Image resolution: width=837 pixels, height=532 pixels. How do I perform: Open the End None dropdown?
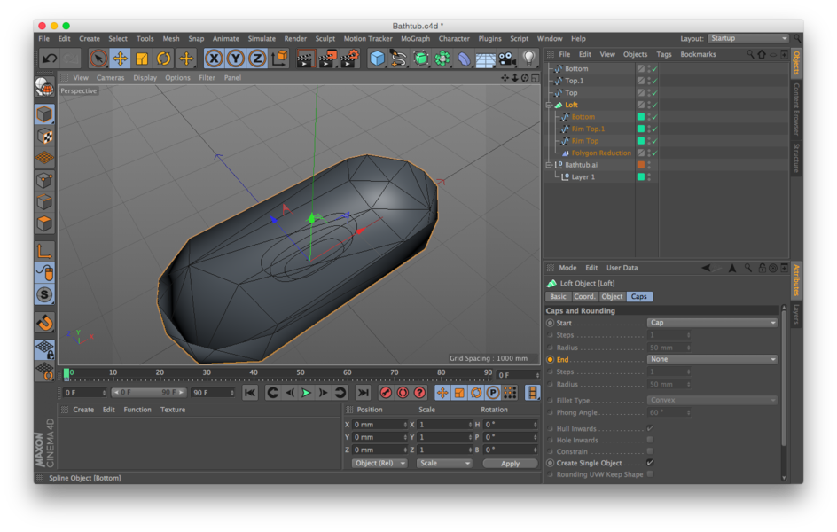click(x=712, y=360)
